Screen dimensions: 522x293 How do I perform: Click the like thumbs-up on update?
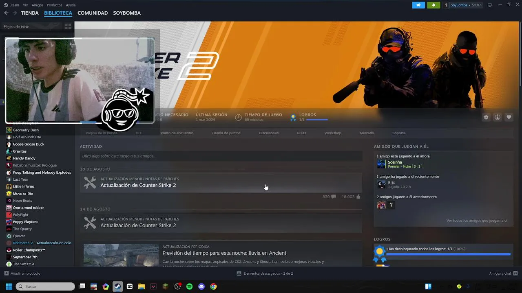point(358,197)
